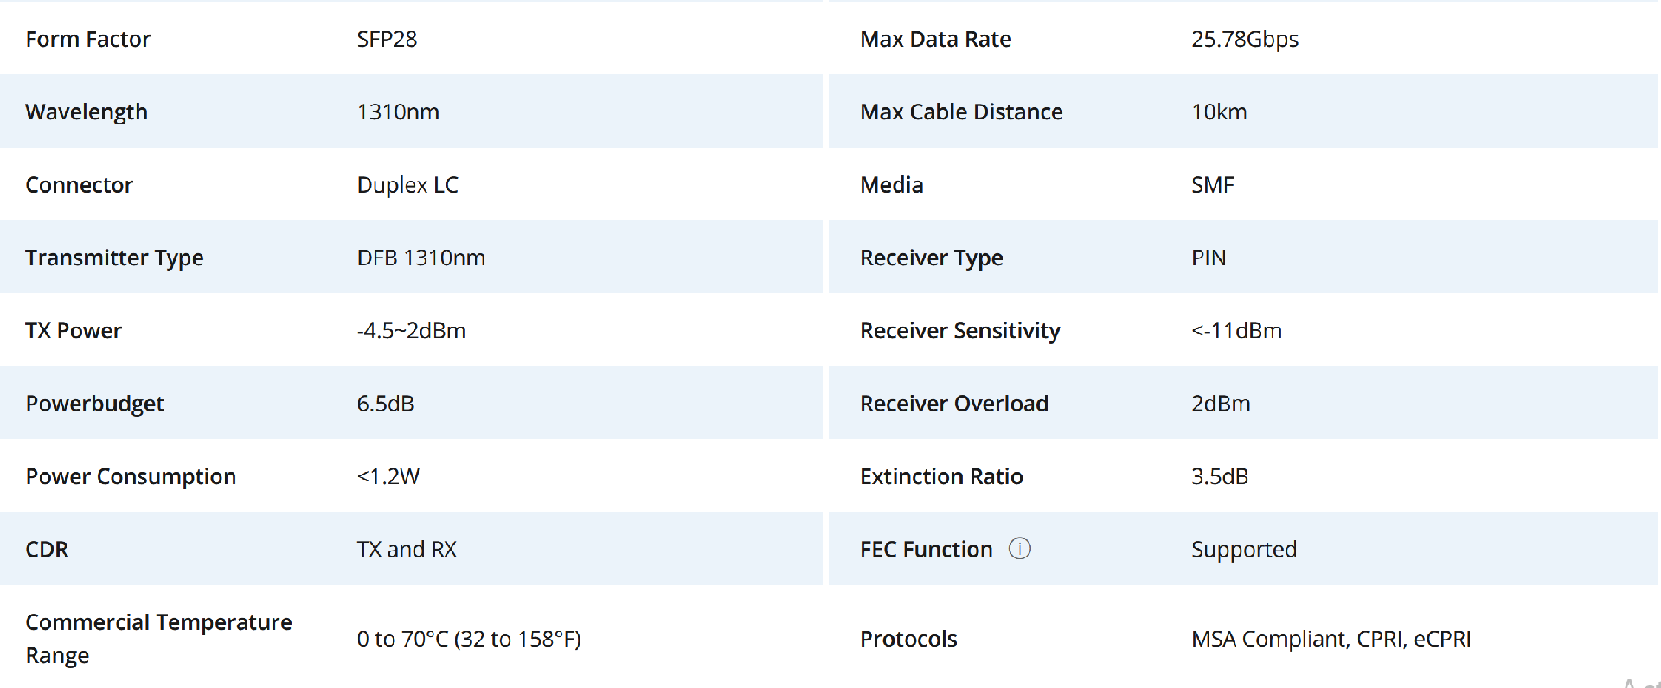Select the MSA Compliant, CPRI, eCPRI text
Viewport: 1661px width, 688px height.
1331,639
